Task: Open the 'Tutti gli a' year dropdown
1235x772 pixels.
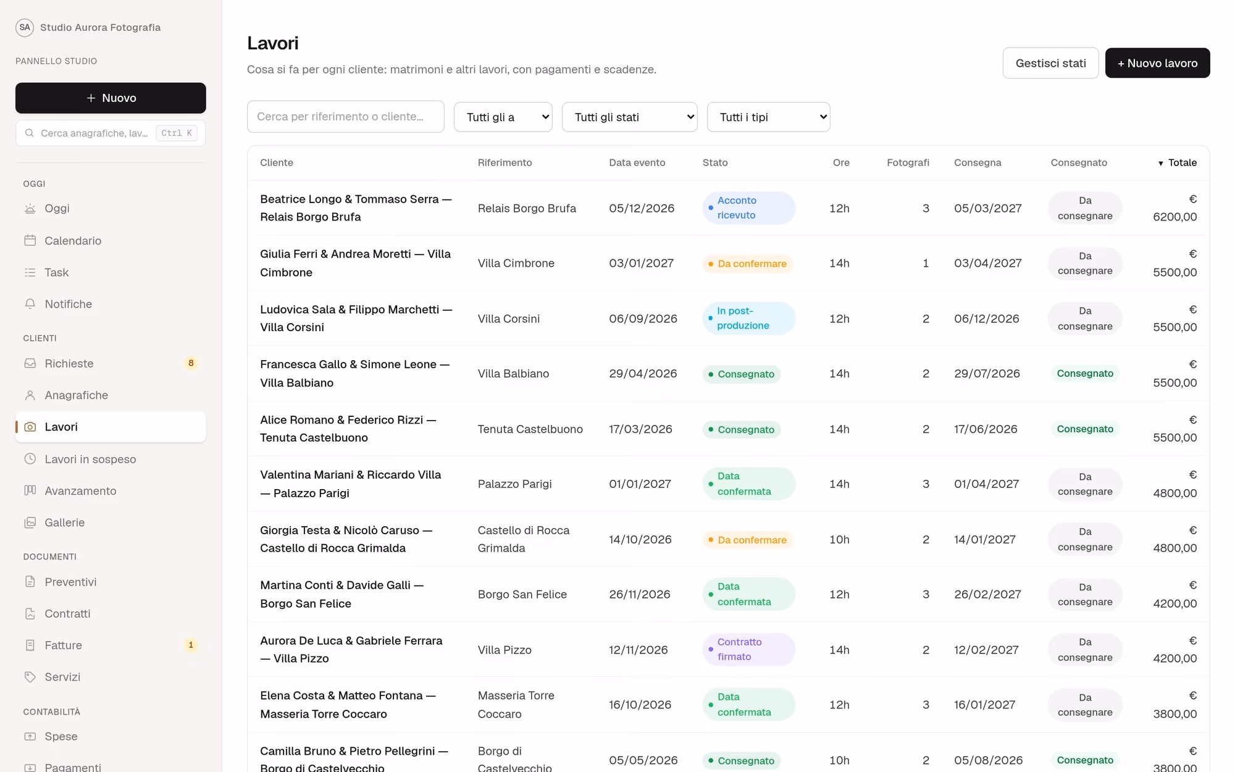Action: click(503, 117)
